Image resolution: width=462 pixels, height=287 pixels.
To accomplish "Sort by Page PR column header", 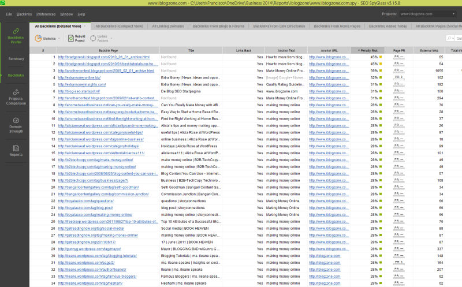I will pos(399,50).
